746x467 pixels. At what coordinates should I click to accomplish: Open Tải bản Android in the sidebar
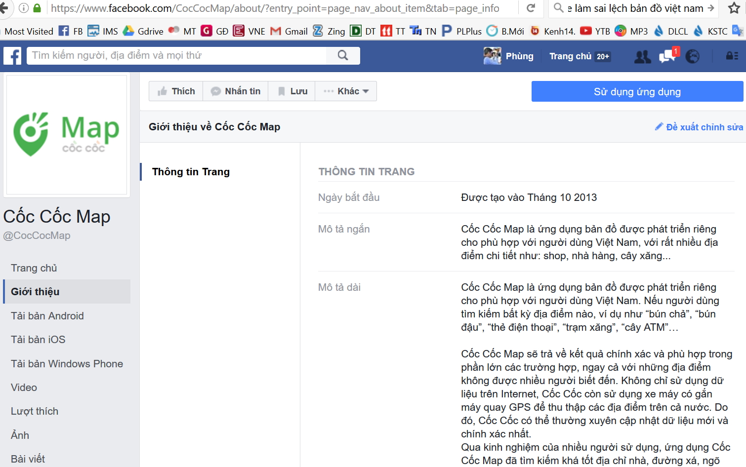47,316
